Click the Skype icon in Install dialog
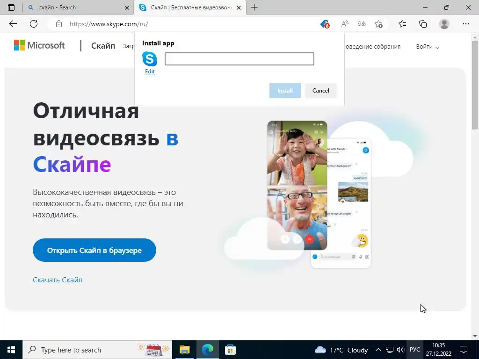Viewport: 479px width, 359px height. tap(150, 59)
